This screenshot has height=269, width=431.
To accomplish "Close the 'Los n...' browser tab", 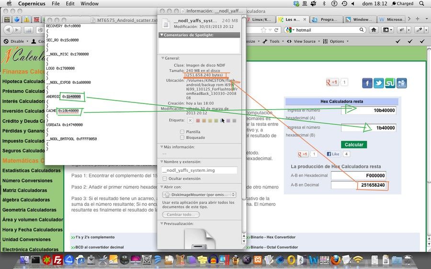I will click(x=305, y=20).
